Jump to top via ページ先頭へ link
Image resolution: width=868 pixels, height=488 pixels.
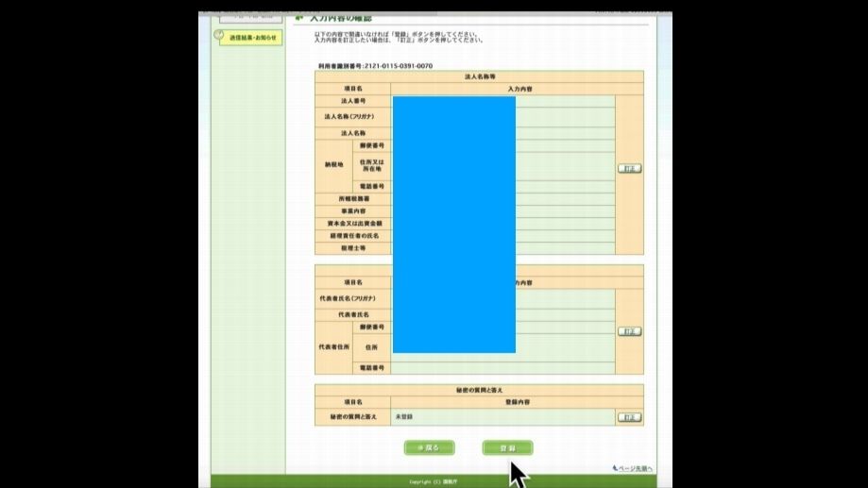[x=632, y=468]
